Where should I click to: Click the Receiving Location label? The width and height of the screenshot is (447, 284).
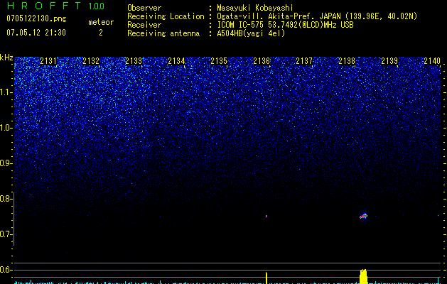point(166,16)
